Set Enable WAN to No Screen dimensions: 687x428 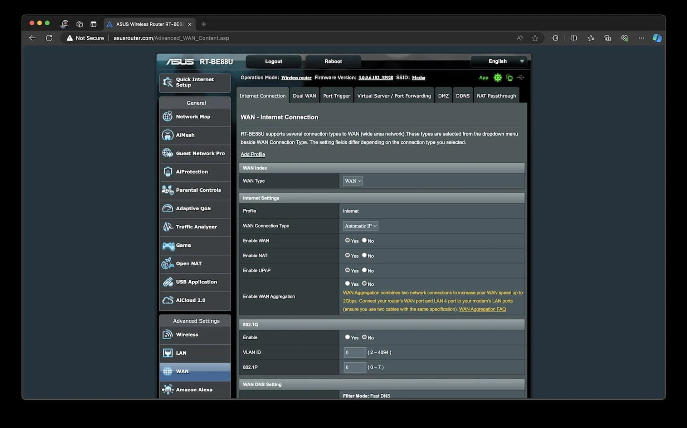(364, 241)
